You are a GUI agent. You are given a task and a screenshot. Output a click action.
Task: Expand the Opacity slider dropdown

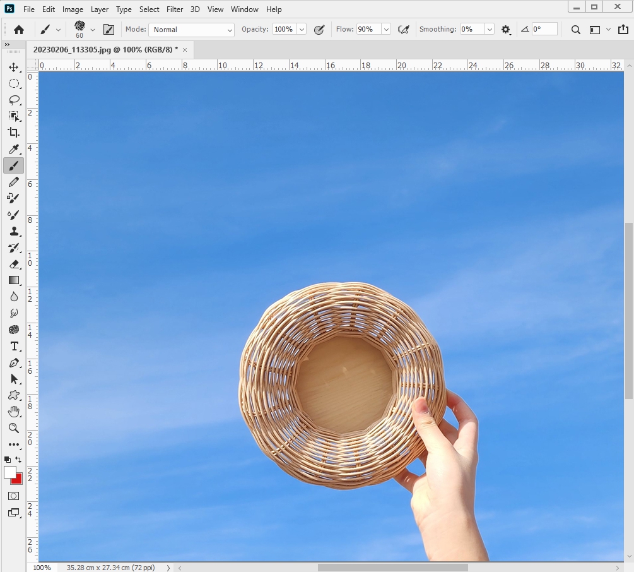point(302,30)
